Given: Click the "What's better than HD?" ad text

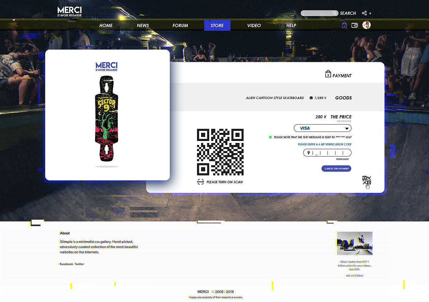Looking at the screenshot, I should coord(355,266).
